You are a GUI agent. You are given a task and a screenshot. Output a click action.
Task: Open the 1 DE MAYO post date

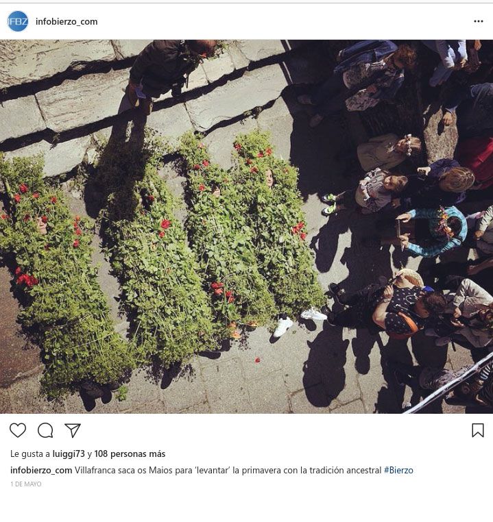[x=26, y=484]
